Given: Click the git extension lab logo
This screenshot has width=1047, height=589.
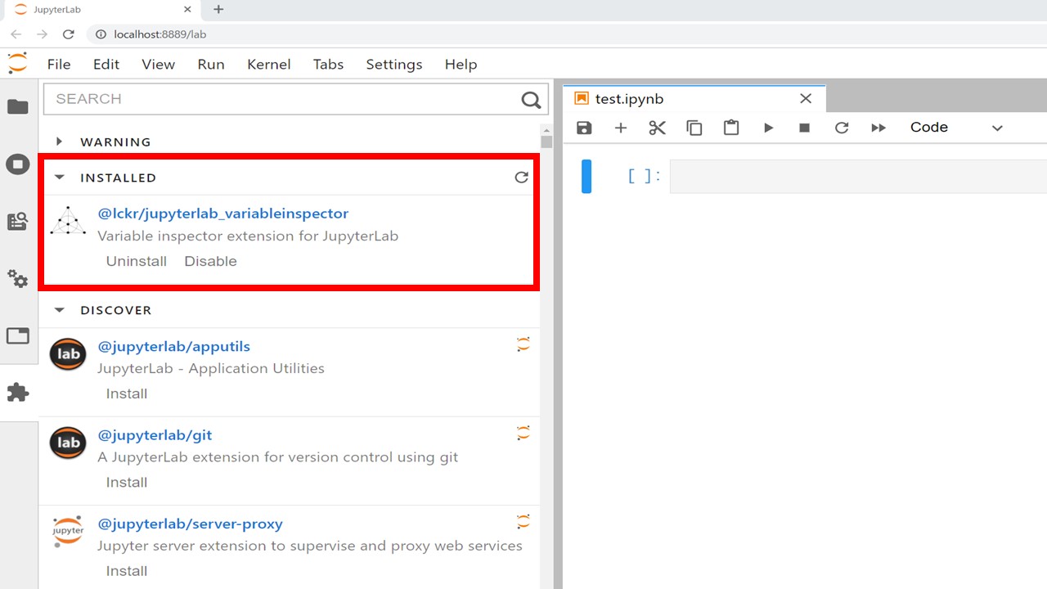Looking at the screenshot, I should pos(68,443).
